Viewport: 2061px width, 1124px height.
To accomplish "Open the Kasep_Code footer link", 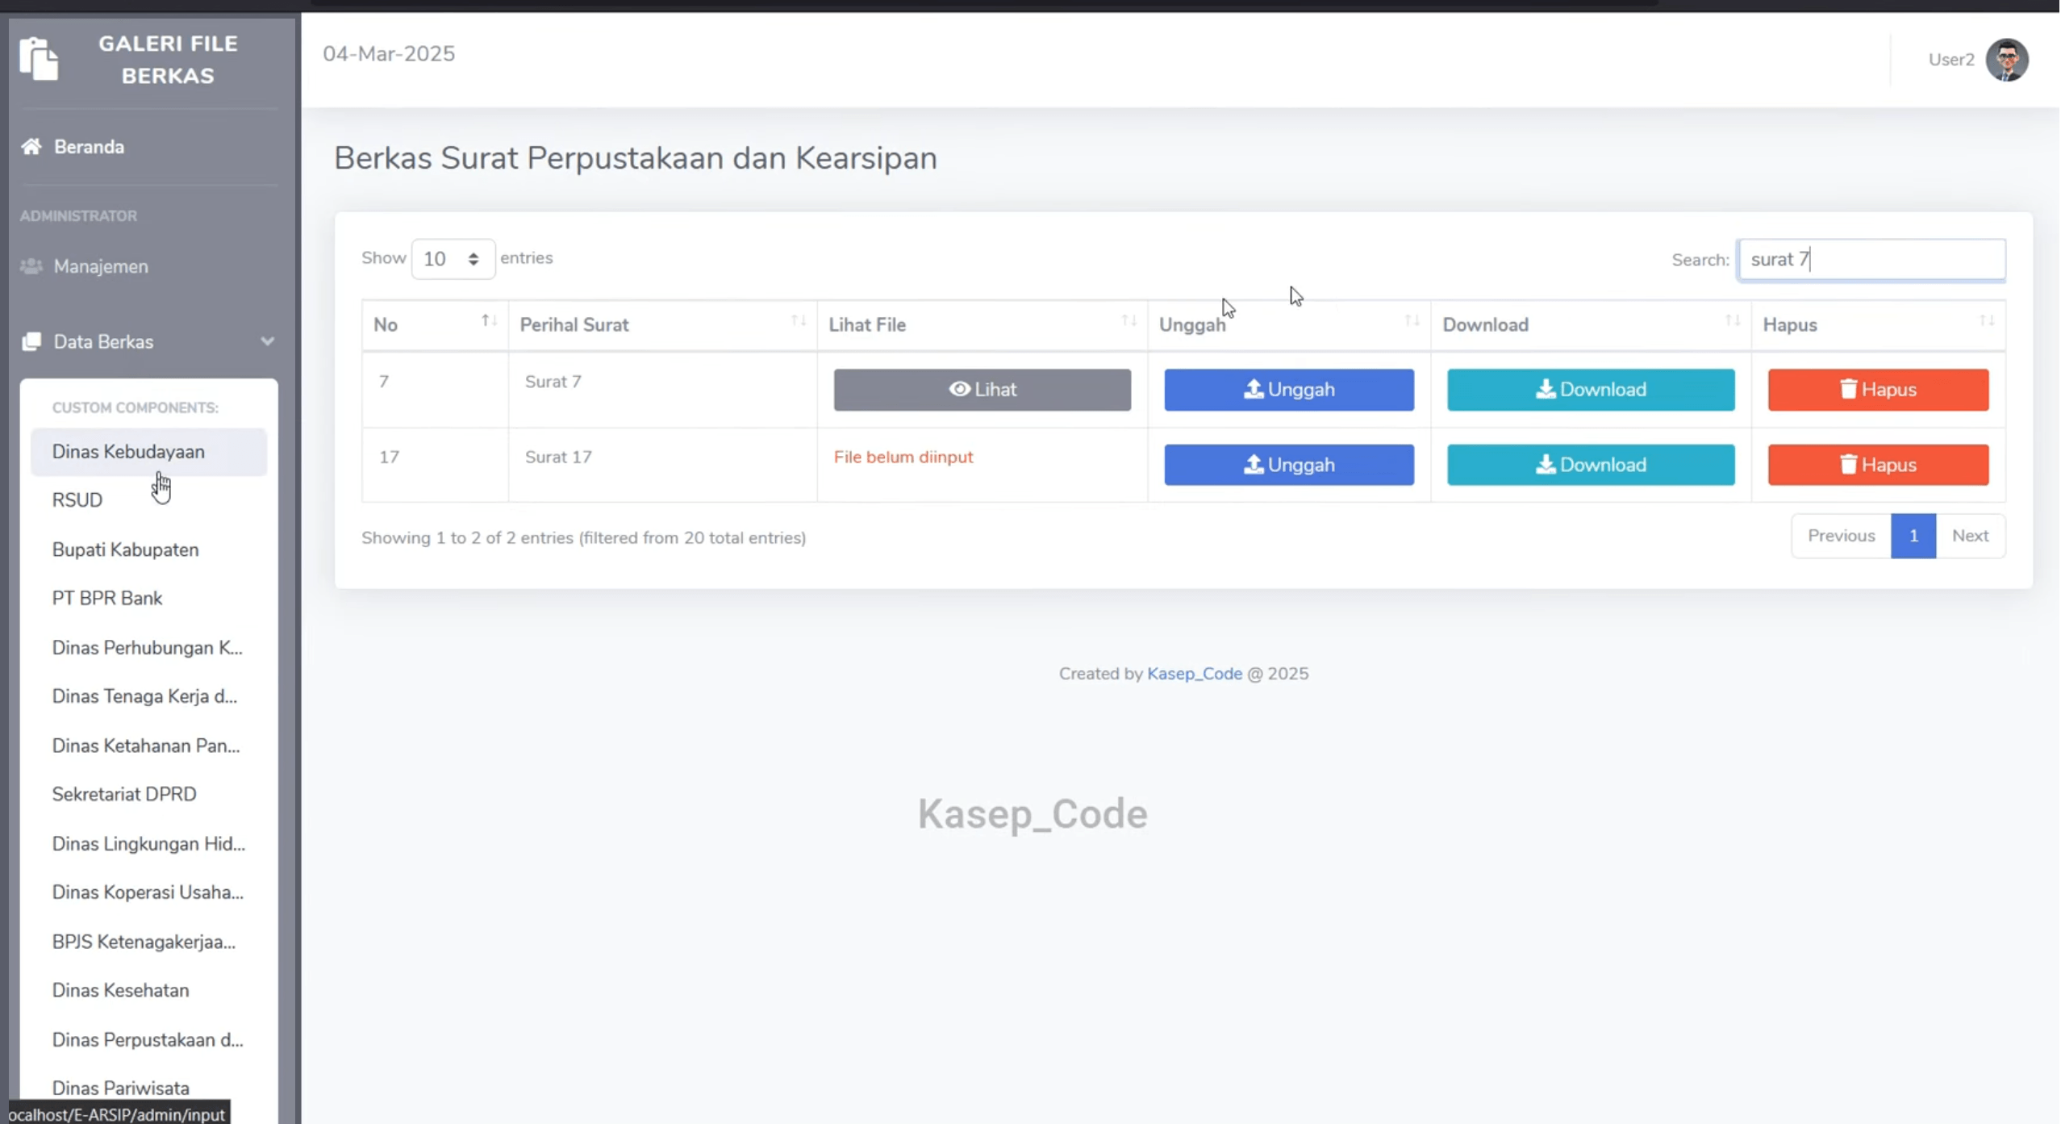I will point(1194,674).
